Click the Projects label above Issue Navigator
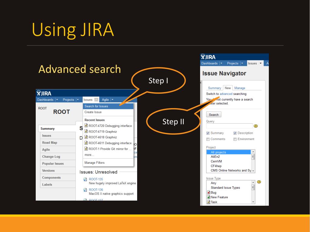 [x=233, y=63]
